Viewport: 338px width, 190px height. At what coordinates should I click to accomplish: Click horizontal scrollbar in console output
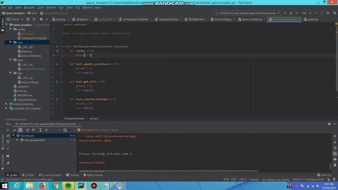(168, 171)
